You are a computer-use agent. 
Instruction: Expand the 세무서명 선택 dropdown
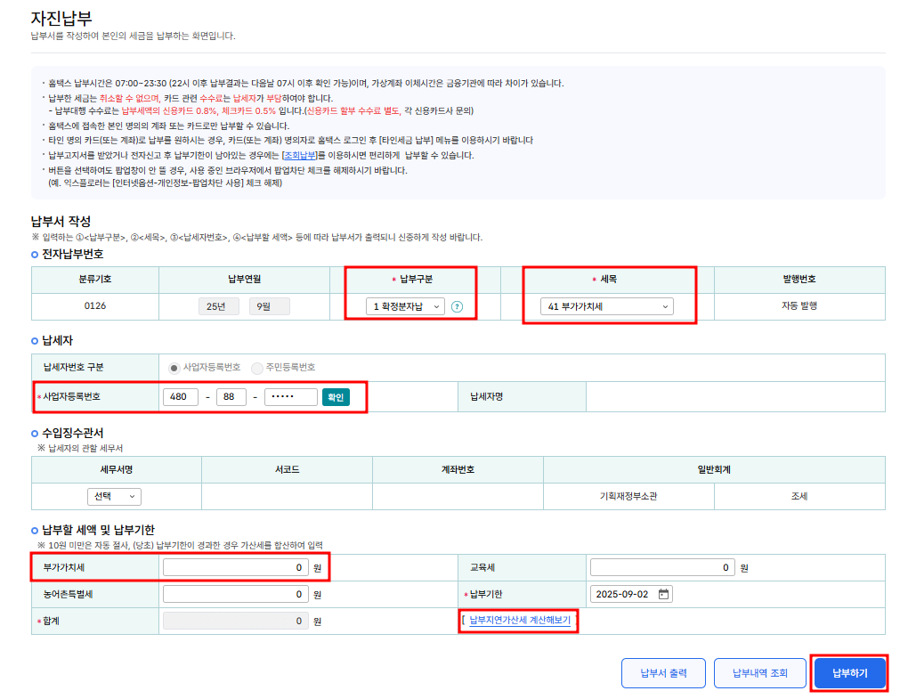[114, 496]
